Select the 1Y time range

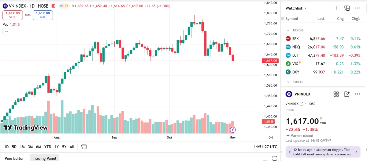57,147
